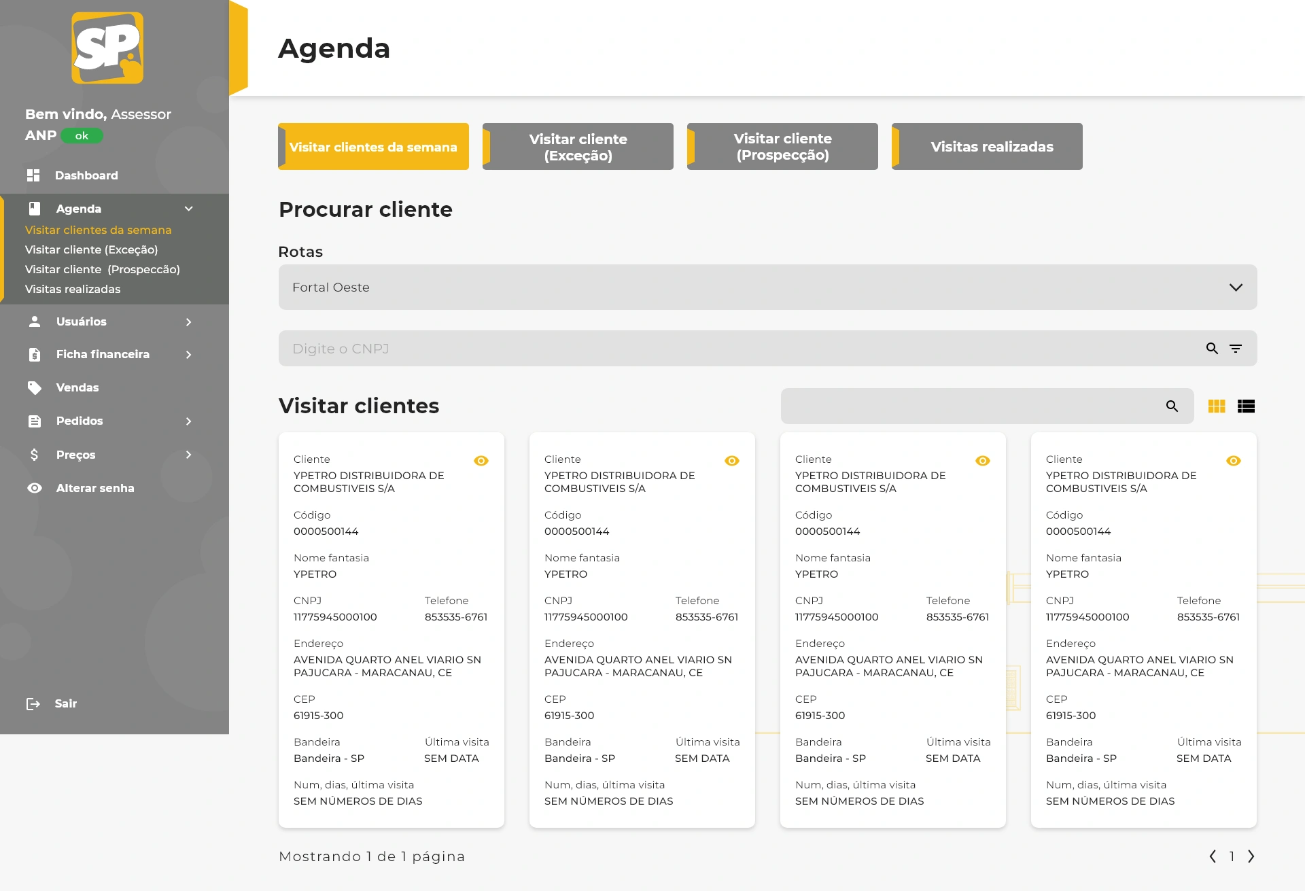
Task: Click the SP logo in sidebar
Action: click(x=107, y=48)
